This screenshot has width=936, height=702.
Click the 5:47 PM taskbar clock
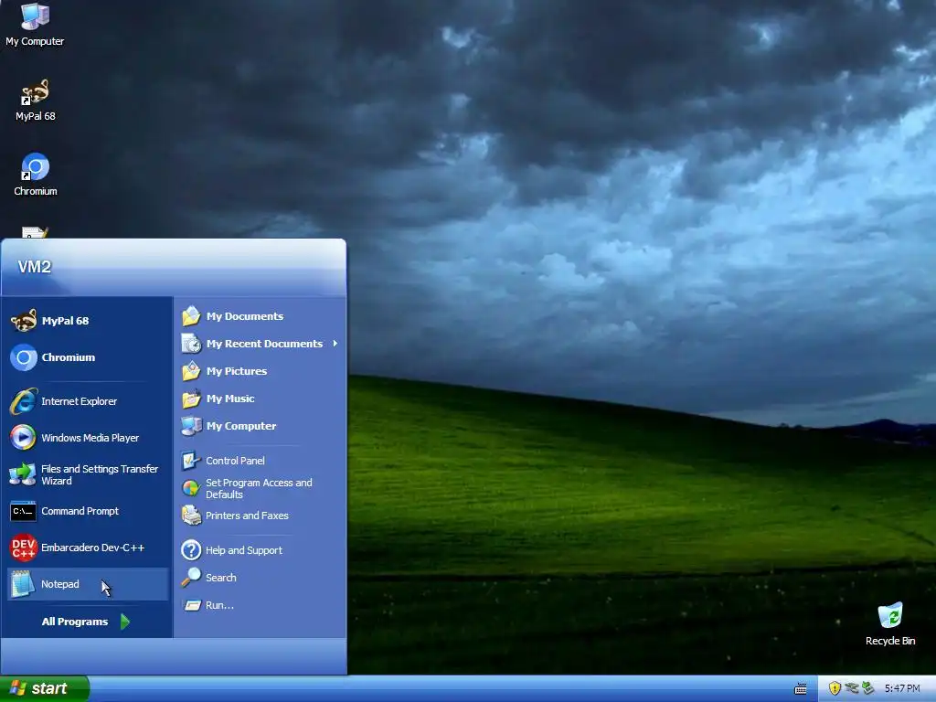click(902, 688)
